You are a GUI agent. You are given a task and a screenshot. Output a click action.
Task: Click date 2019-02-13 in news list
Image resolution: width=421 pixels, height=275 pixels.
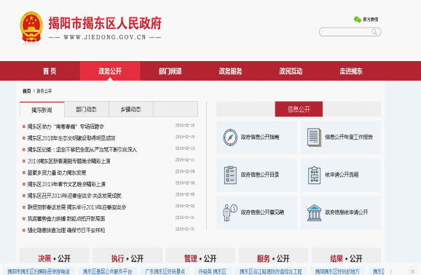pos(185,148)
